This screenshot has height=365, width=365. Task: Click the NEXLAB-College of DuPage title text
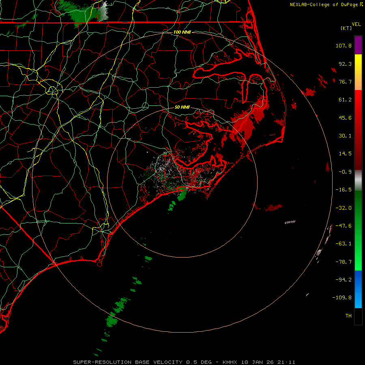[x=324, y=4]
